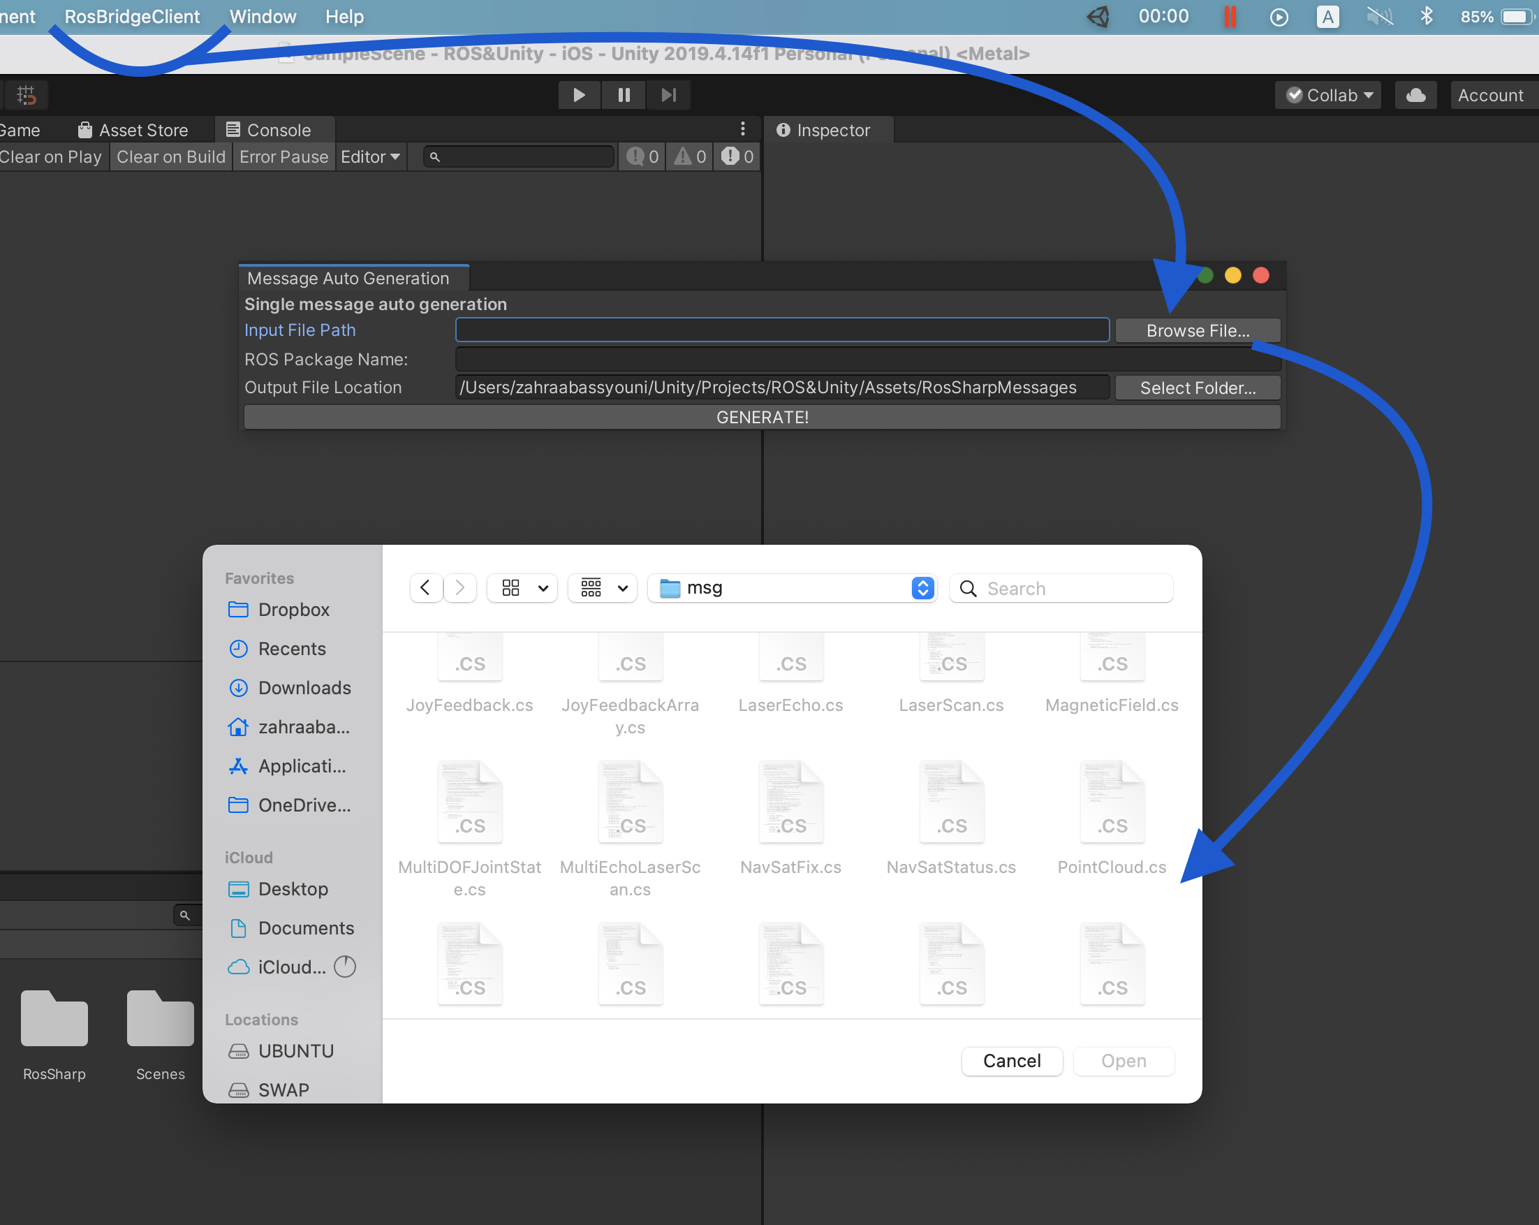
Task: Open the msg folder path dropdown
Action: [922, 587]
